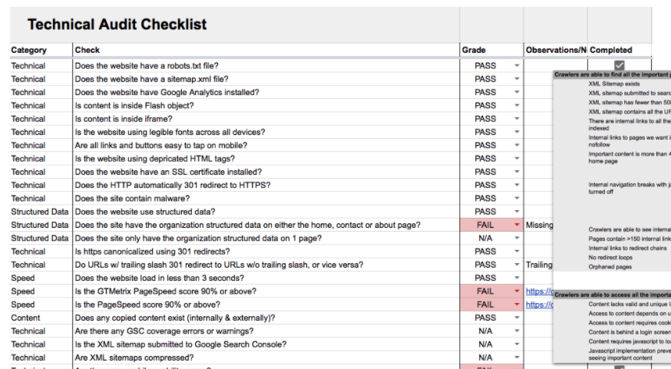The image size is (671, 369).
Task: Open FAIL dropdown for GTMetrix PageSpeed row
Action: (517, 292)
